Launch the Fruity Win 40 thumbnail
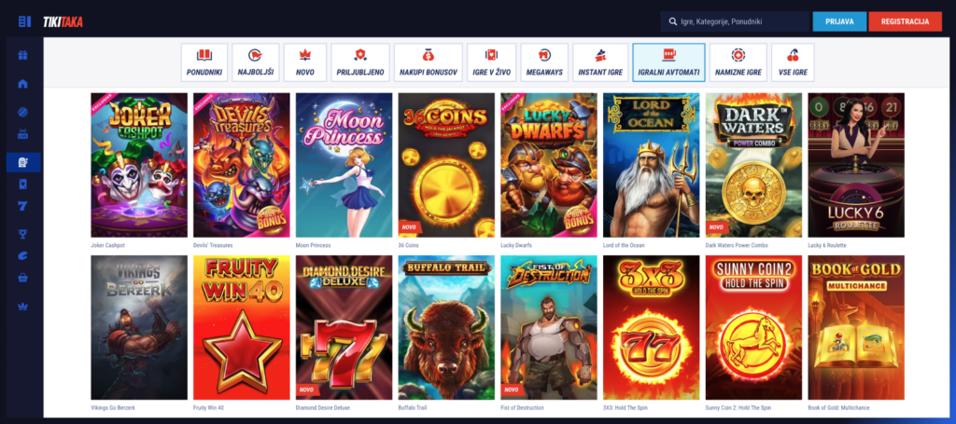This screenshot has height=424, width=956. pos(242,327)
